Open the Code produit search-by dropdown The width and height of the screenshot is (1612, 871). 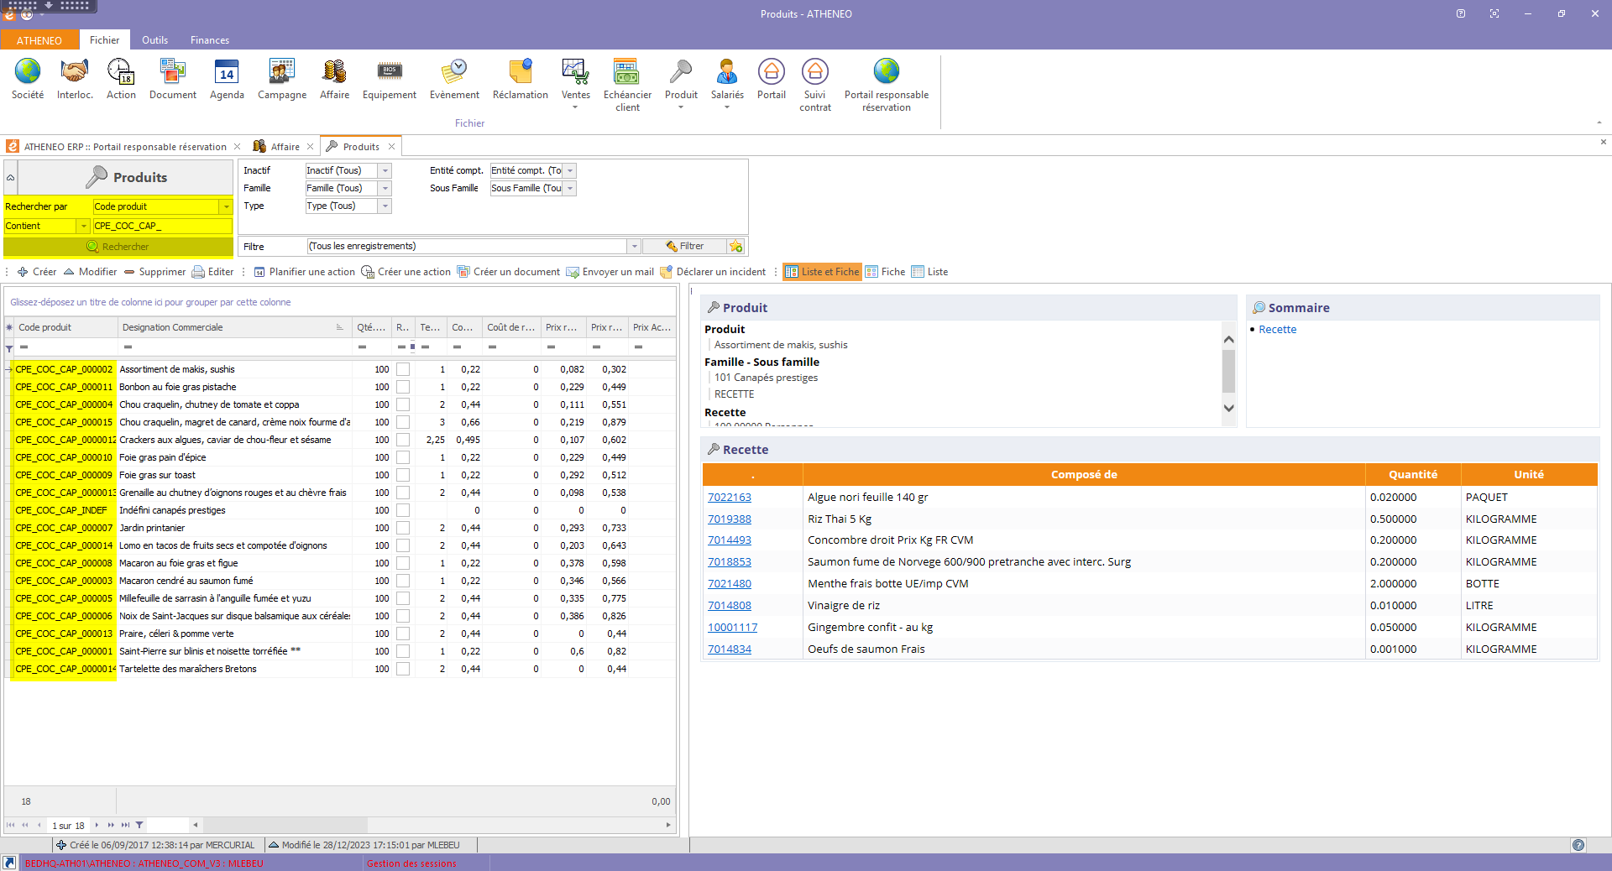[x=225, y=206]
